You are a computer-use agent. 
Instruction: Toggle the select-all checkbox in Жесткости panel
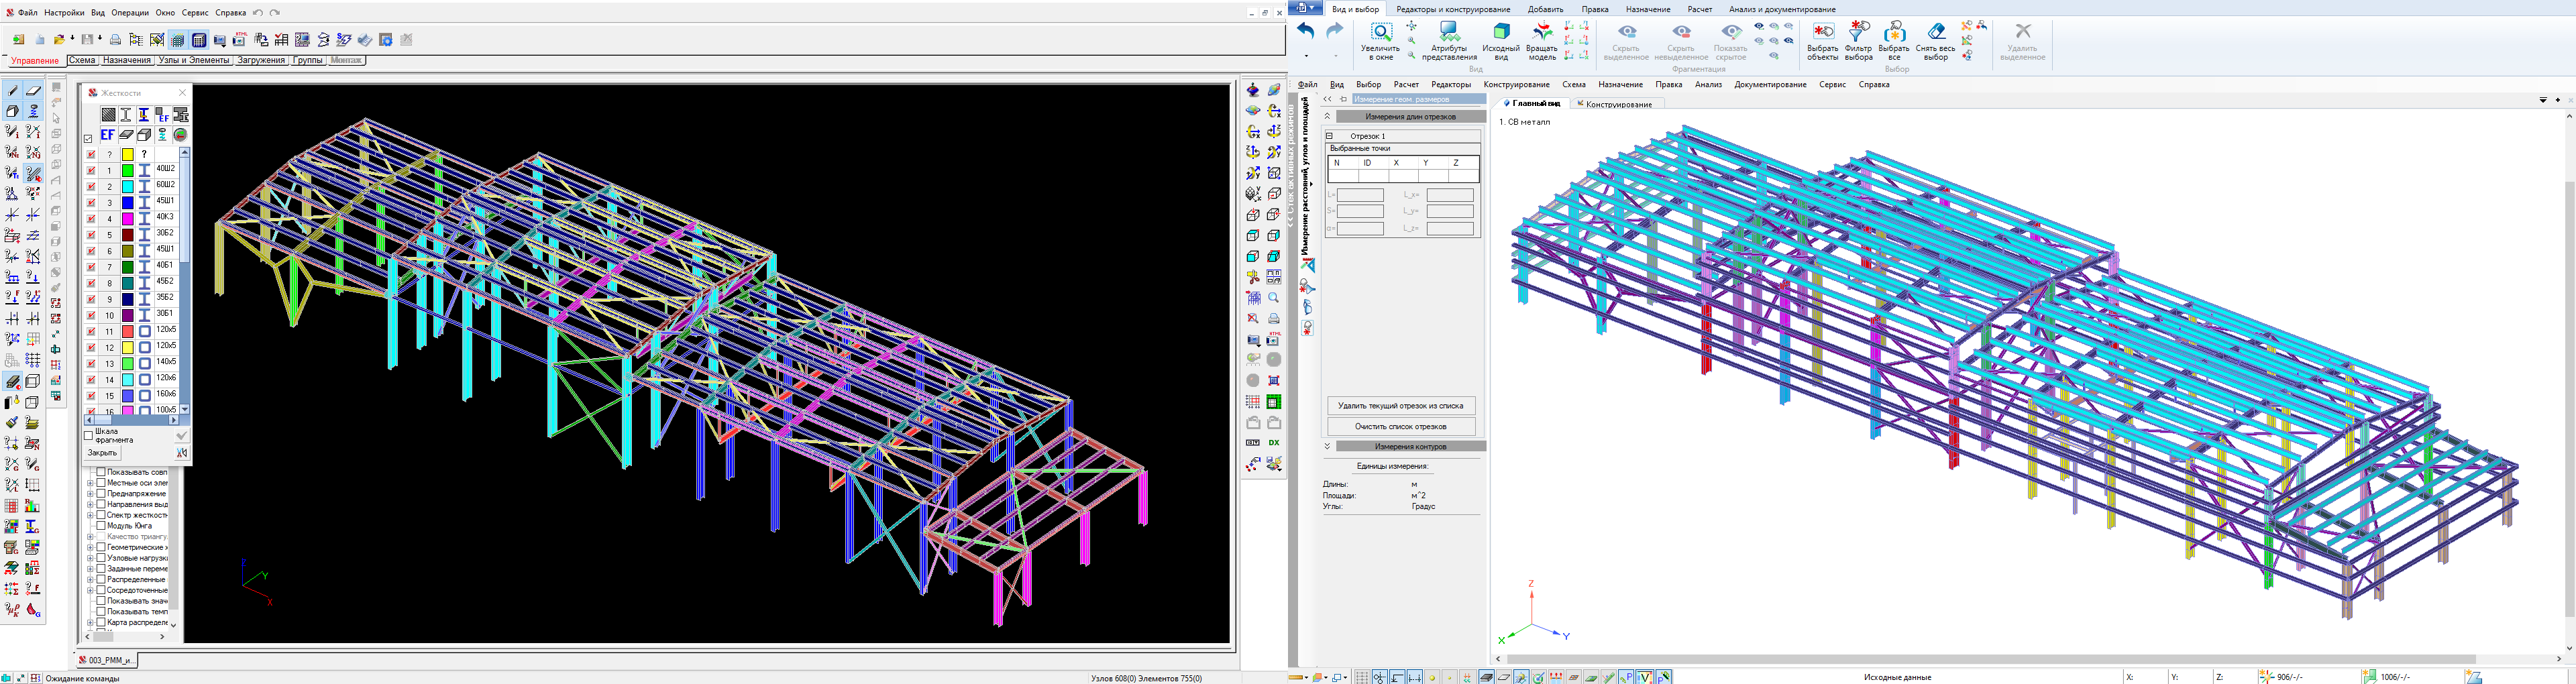[88, 138]
